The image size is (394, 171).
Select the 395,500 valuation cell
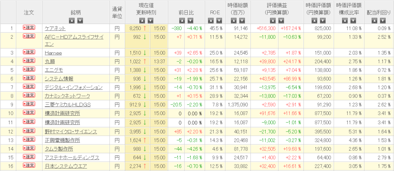click(319, 132)
